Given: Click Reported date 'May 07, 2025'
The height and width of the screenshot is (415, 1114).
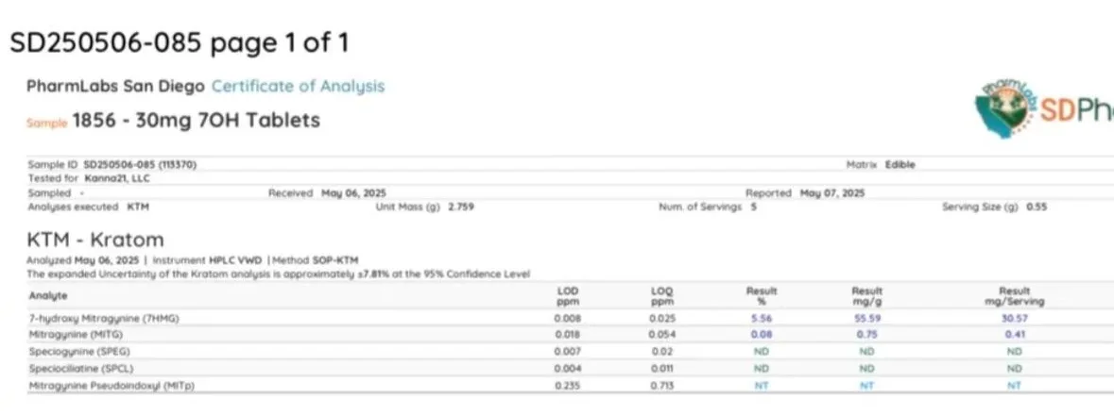Looking at the screenshot, I should point(832,193).
